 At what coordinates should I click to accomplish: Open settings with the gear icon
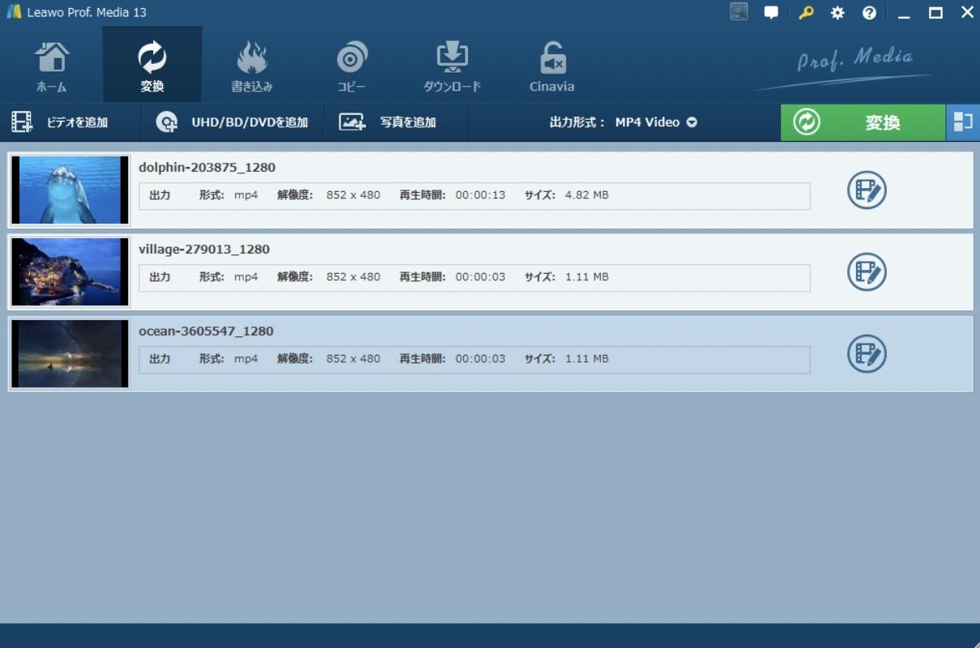tap(837, 12)
